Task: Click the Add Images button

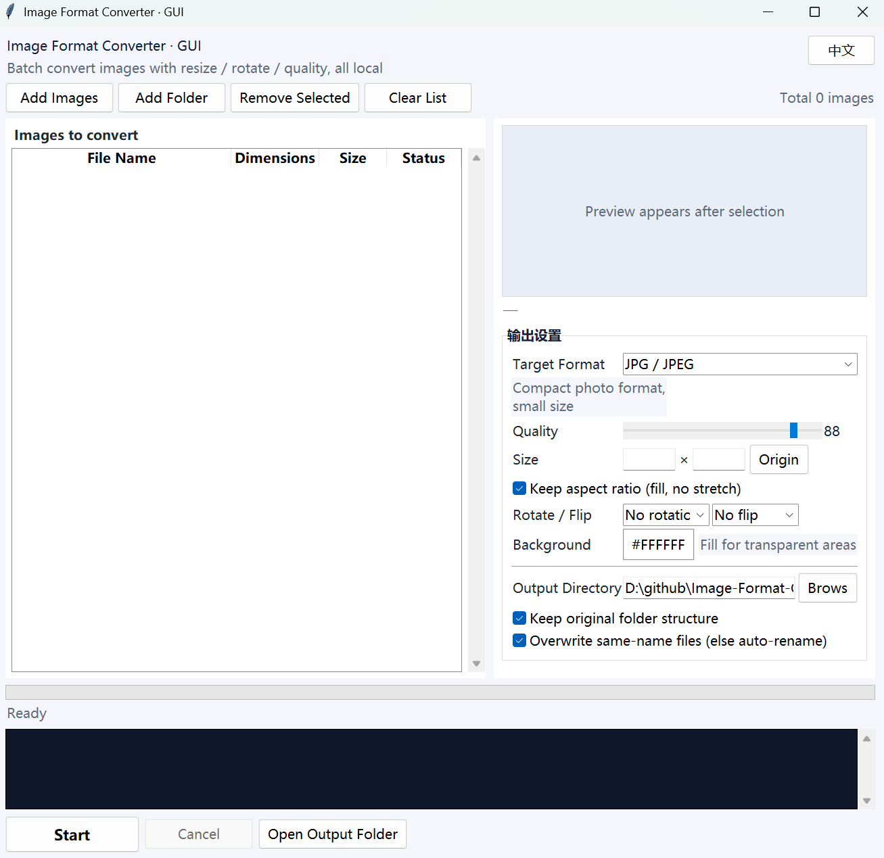Action: [60, 98]
